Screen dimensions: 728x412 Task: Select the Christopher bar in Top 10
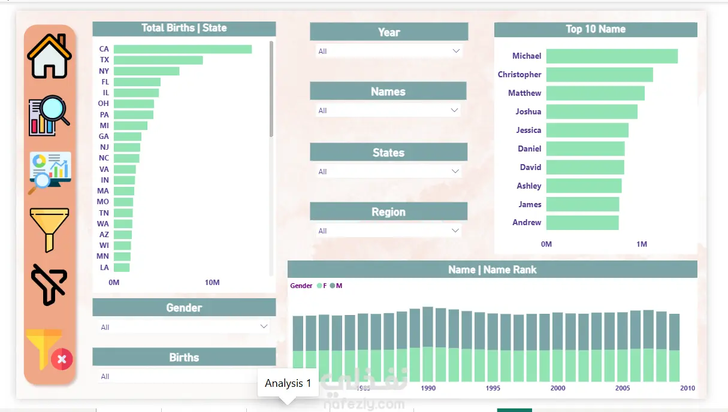click(x=600, y=75)
